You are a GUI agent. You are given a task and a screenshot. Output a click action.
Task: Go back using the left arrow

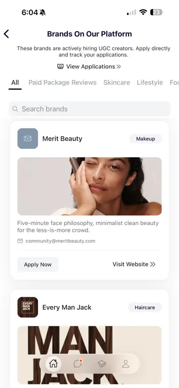pyautogui.click(x=6, y=34)
